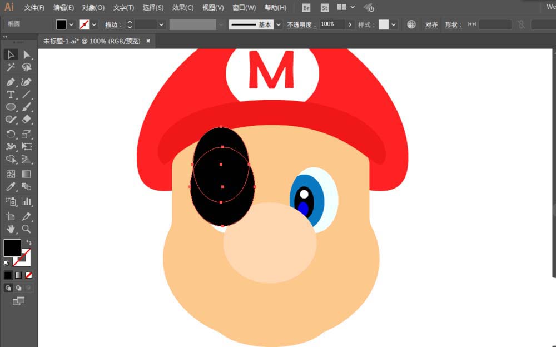This screenshot has height=347, width=556.
Task: Select the Symbol Sprayer tool
Action: coord(11,201)
